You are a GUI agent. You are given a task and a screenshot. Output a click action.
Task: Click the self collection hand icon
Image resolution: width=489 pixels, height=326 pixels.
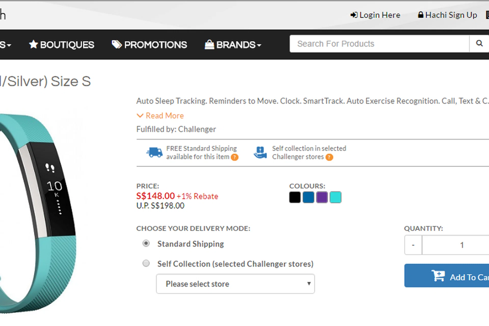coord(260,152)
